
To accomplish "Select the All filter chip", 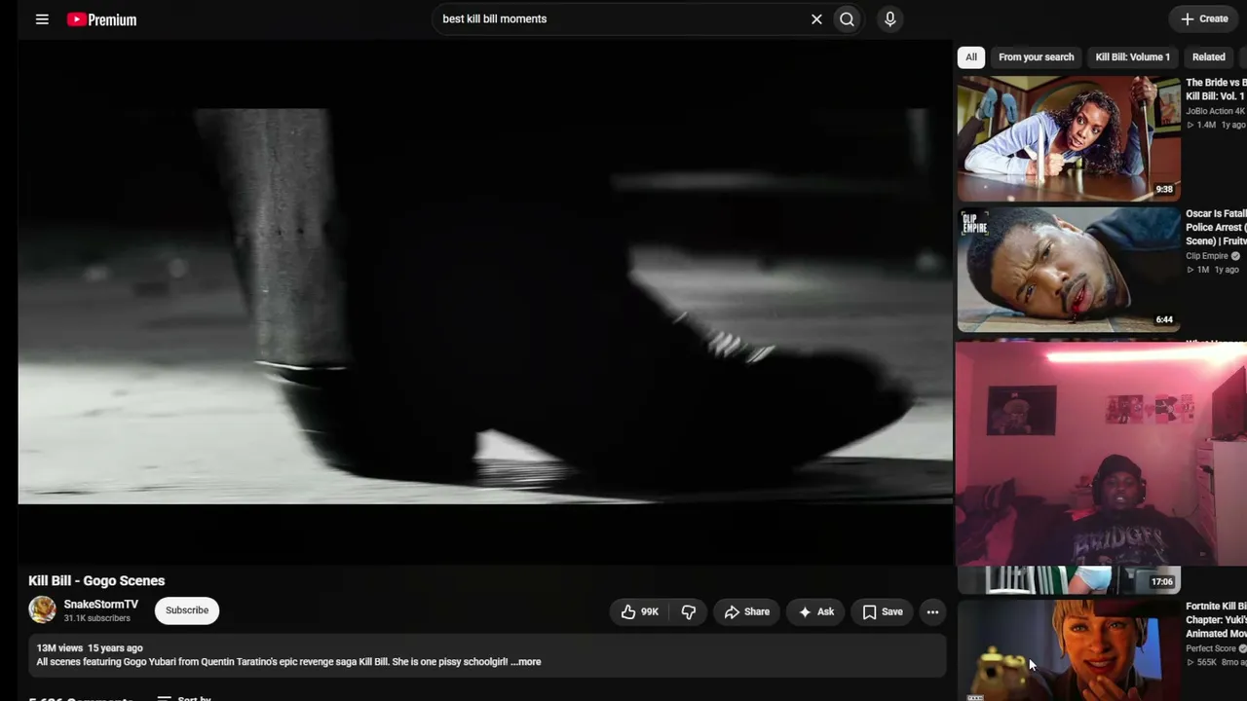I will point(971,57).
